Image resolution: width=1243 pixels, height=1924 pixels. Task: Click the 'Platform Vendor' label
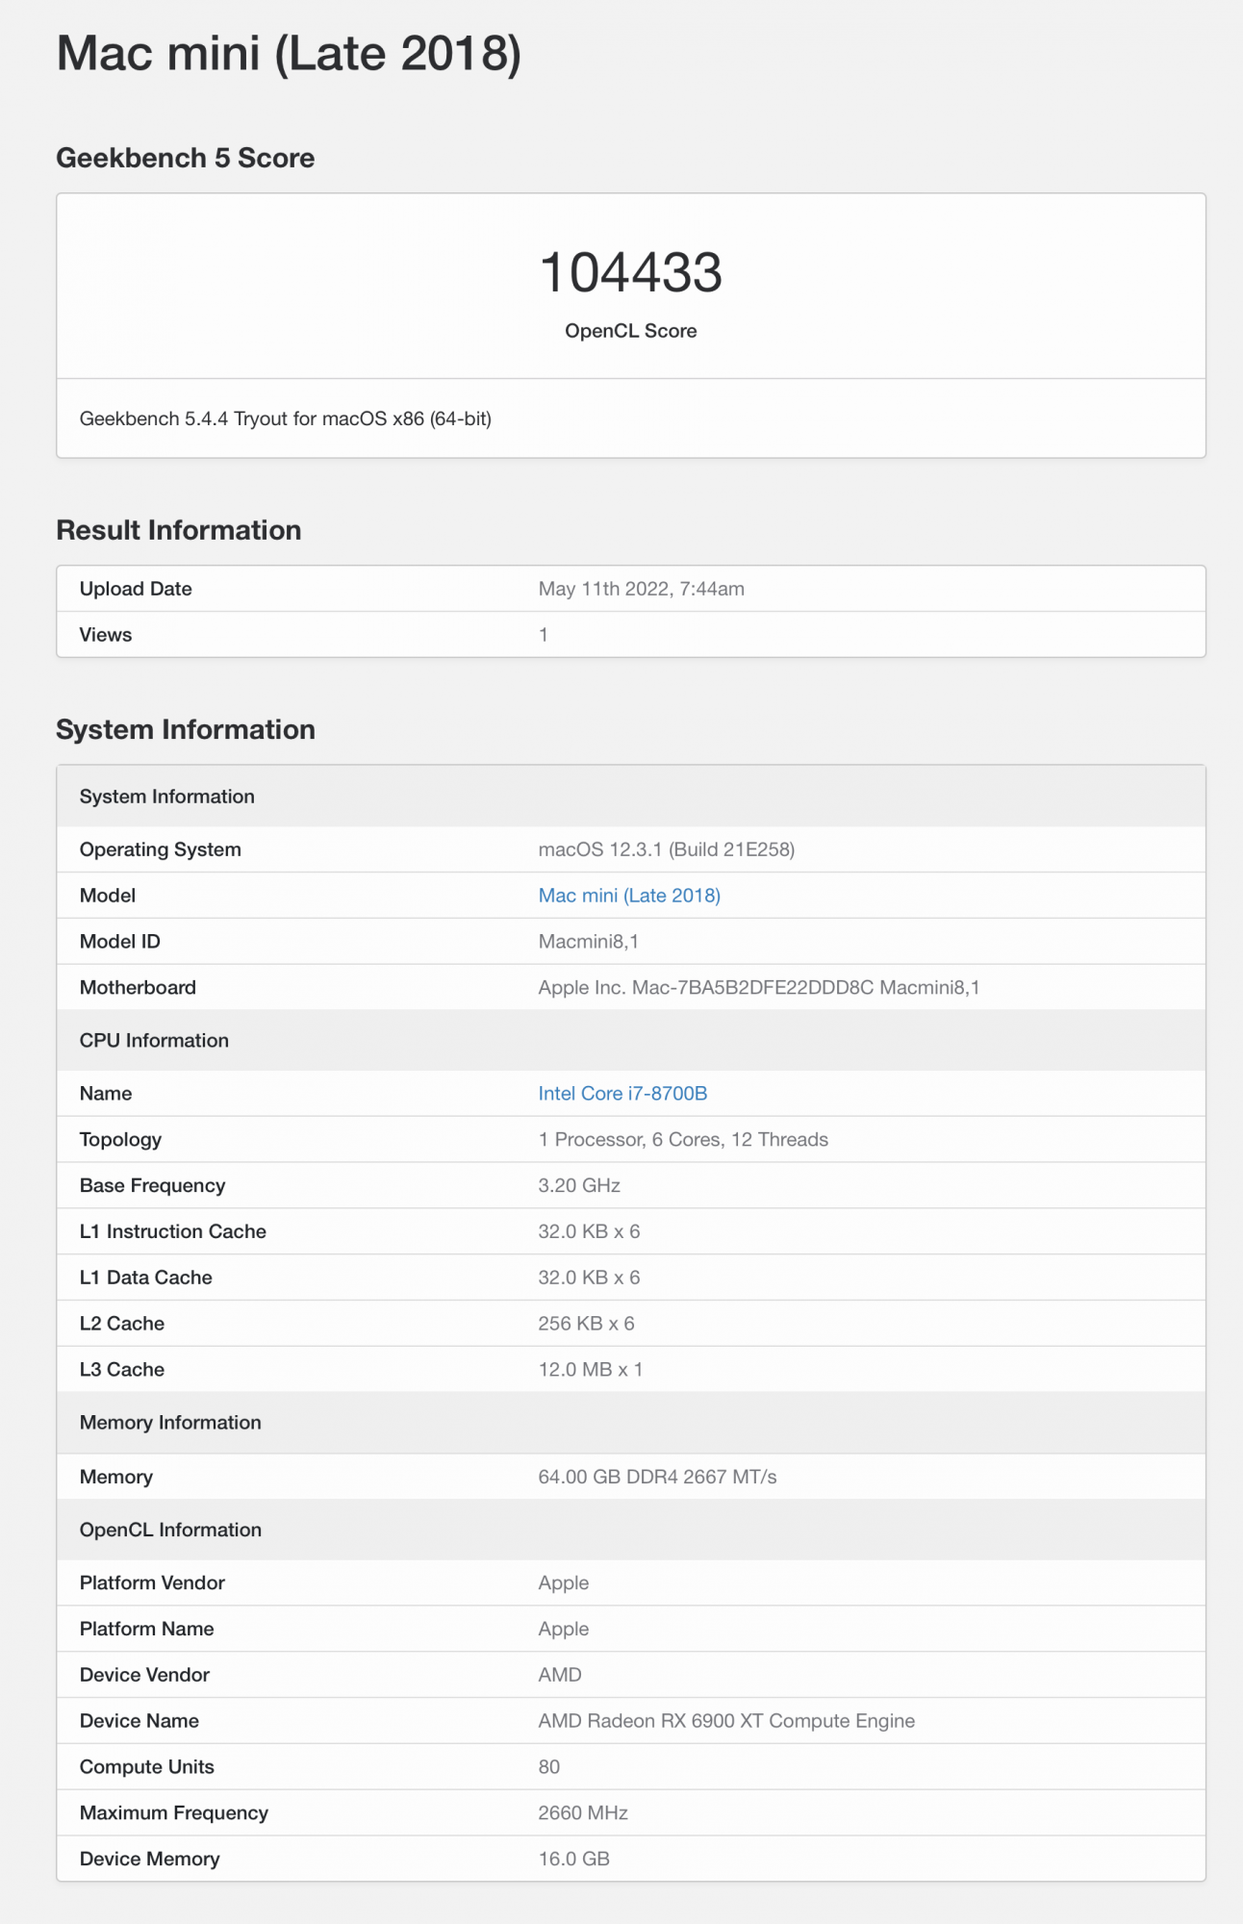click(152, 1583)
